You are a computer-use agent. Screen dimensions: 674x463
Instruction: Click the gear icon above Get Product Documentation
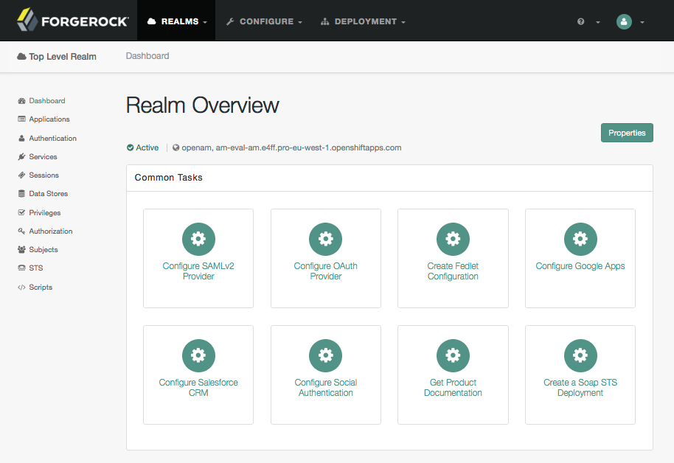453,355
